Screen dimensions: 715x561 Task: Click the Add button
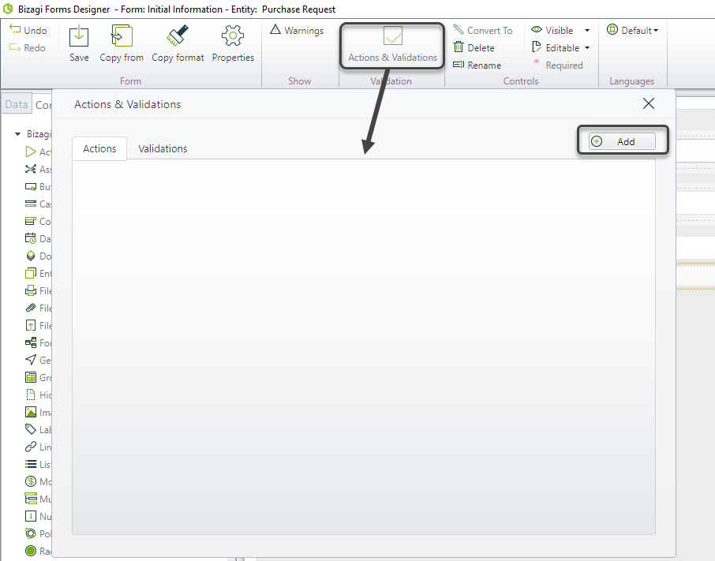622,141
